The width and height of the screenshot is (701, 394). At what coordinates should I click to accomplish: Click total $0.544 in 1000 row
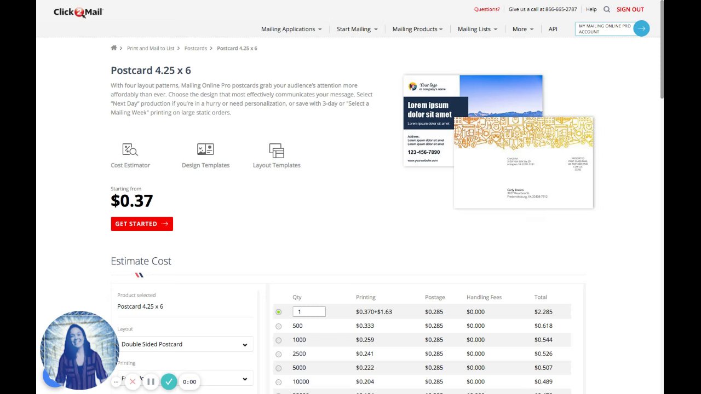point(543,340)
